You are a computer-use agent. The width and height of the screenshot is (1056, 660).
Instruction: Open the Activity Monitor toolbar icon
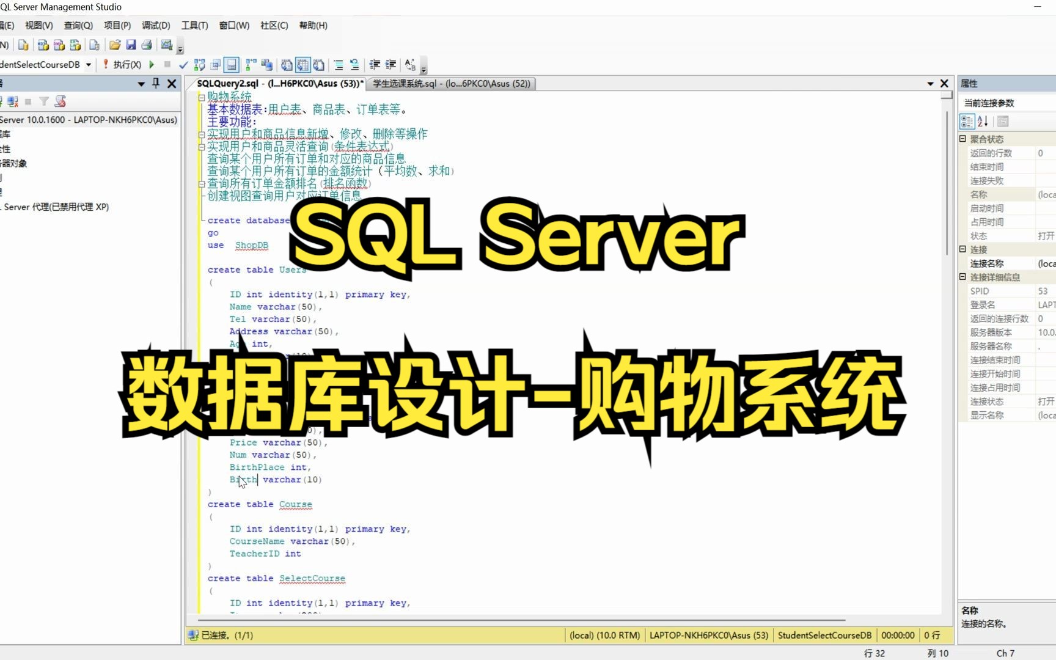[x=166, y=45]
